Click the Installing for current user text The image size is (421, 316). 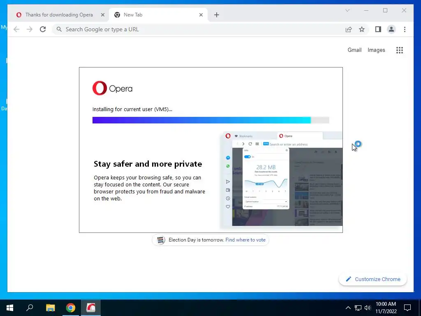click(132, 109)
